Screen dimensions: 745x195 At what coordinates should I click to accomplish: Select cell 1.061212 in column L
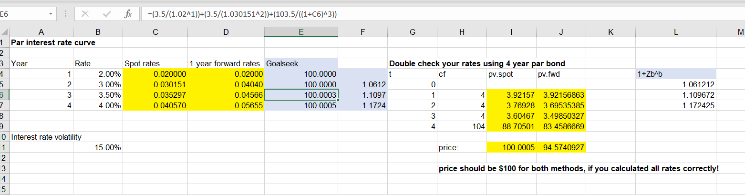click(676, 84)
